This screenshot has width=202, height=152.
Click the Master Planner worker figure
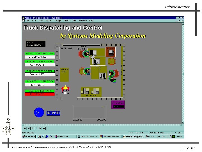click(84, 53)
